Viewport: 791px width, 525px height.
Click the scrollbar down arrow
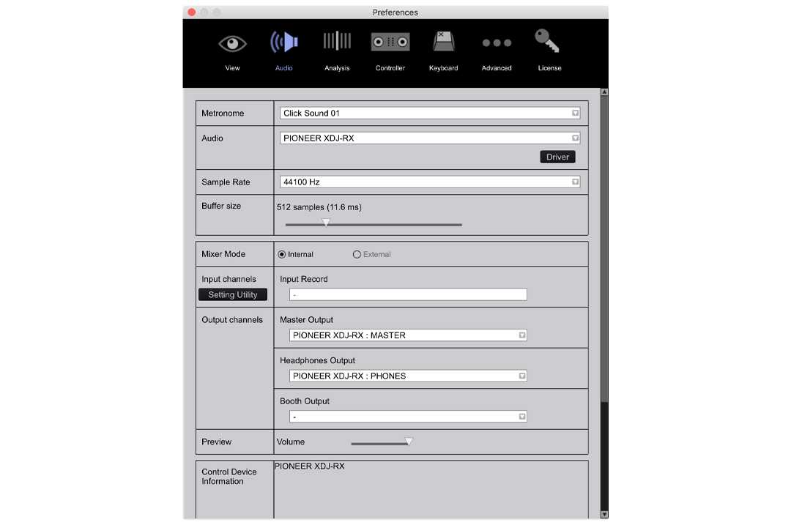pyautogui.click(x=604, y=514)
